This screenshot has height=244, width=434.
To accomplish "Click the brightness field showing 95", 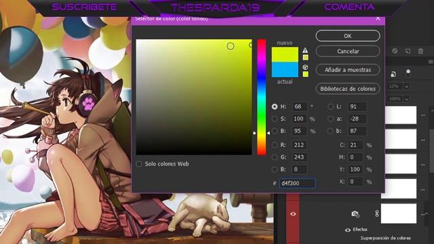I will pos(300,131).
